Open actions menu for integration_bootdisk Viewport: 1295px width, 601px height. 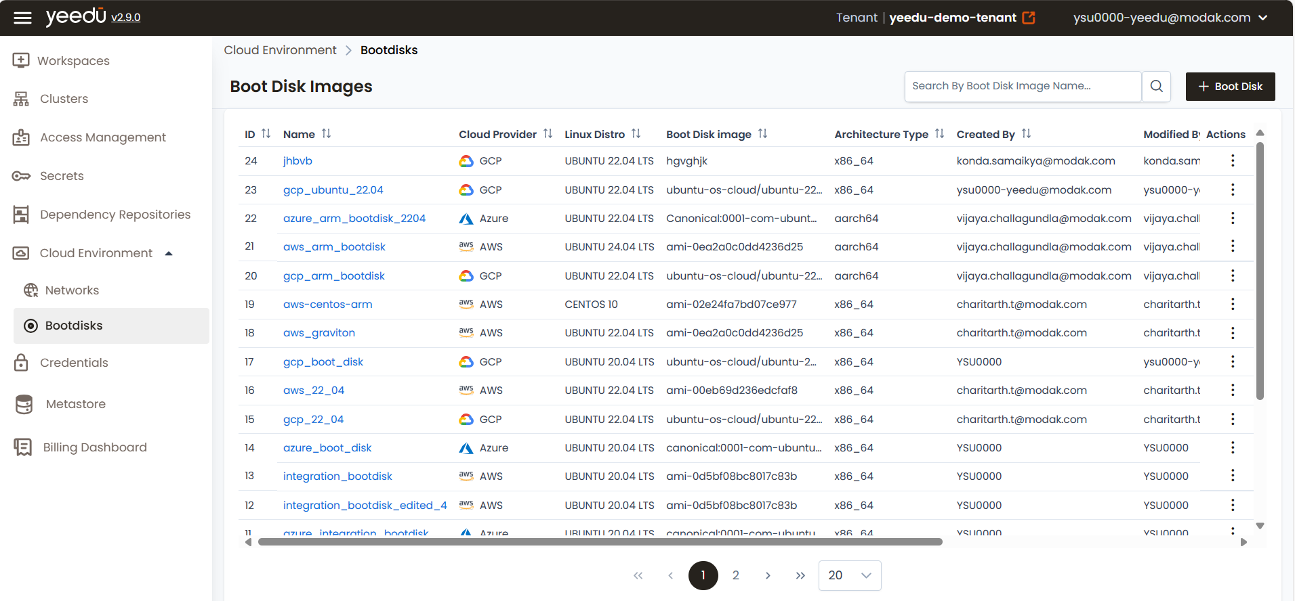(1233, 476)
